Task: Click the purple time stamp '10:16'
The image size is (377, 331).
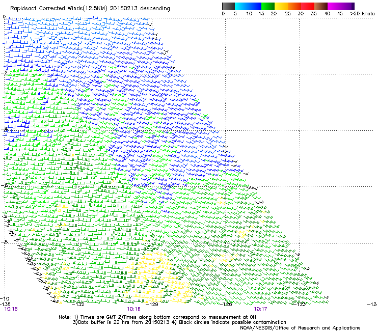Action: 133,309
